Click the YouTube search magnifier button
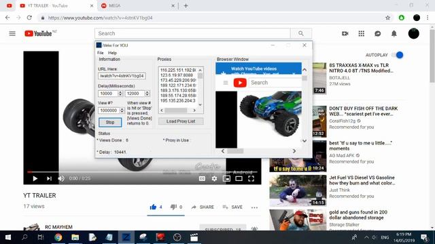This screenshot has width=435, height=244. tap(301, 33)
